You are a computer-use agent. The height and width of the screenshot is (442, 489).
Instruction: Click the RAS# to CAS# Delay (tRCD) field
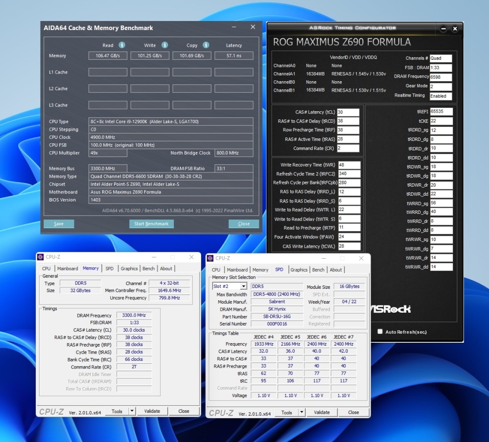(x=348, y=121)
